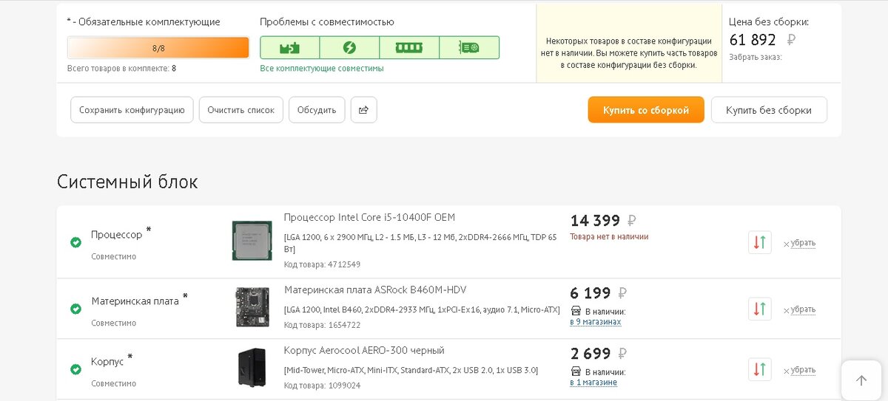Click the green checkmark beside Материнская плата
The height and width of the screenshot is (401, 888).
click(75, 309)
